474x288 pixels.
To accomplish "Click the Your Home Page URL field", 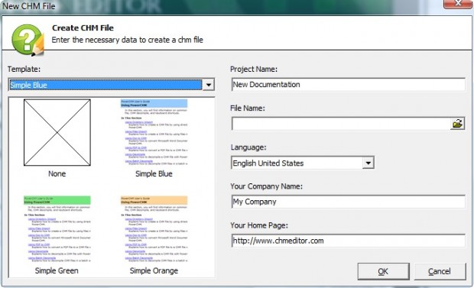I will pos(349,241).
